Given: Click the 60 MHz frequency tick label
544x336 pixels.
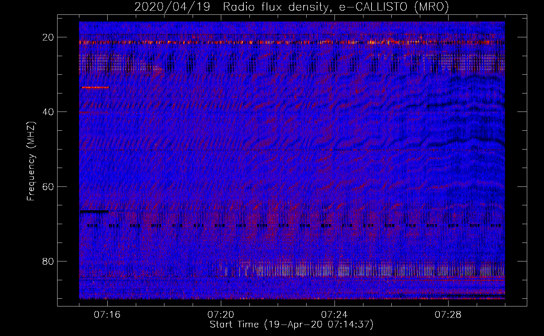Looking at the screenshot, I should coord(48,186).
